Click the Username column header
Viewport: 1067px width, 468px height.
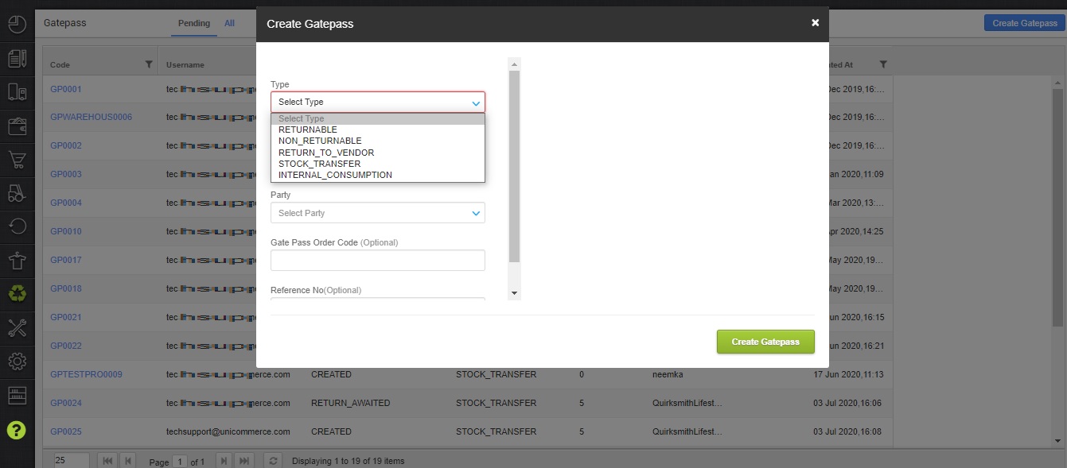click(185, 65)
